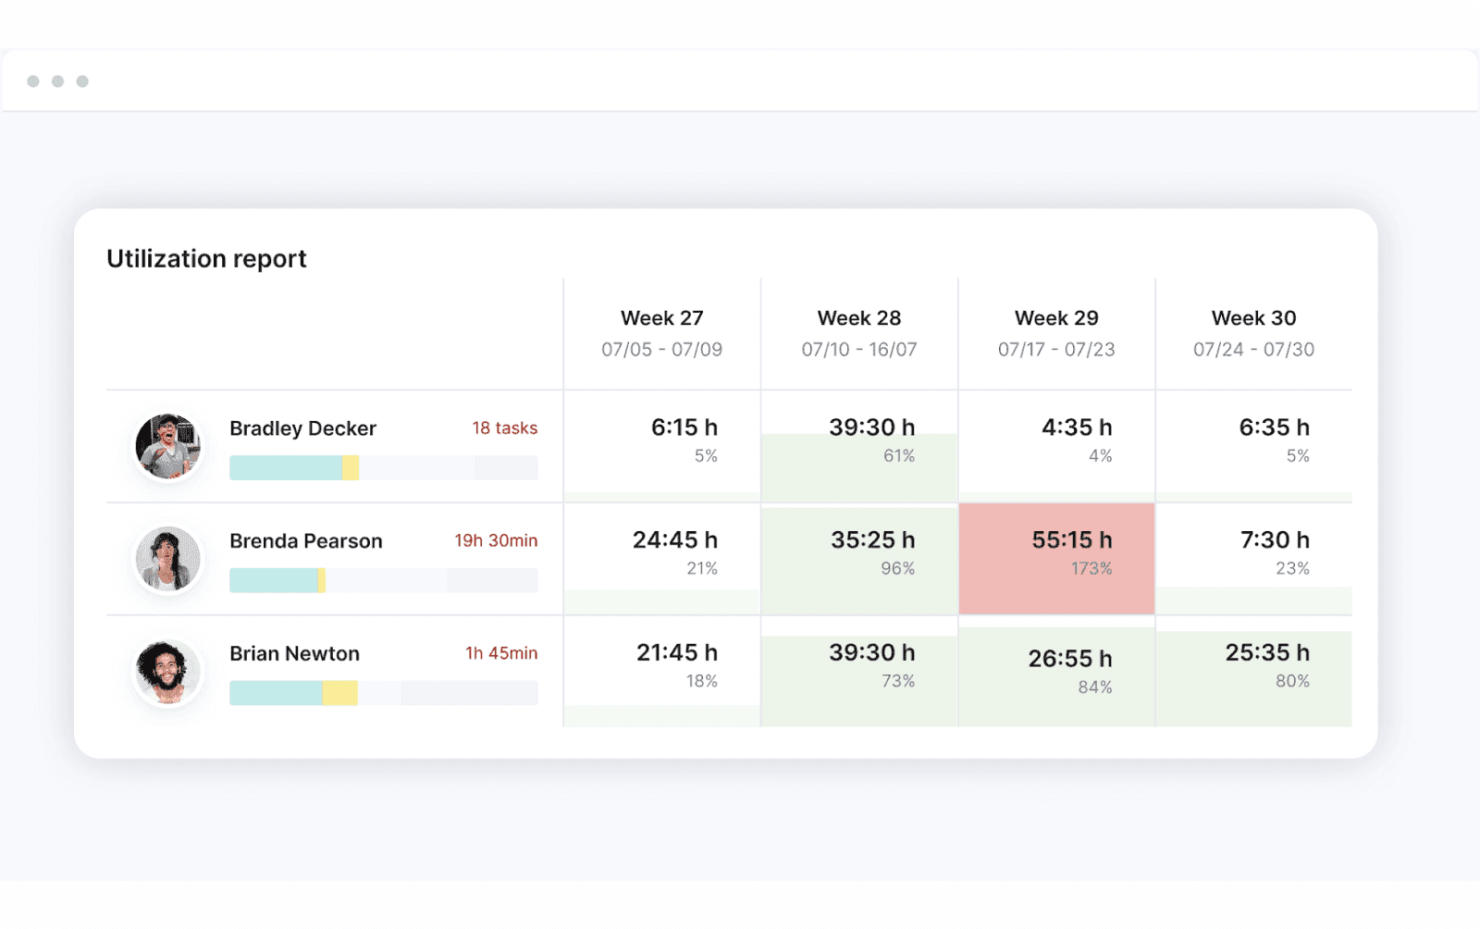This screenshot has width=1480, height=929.
Task: Open Brian Newton's 1h 45min link
Action: tap(500, 653)
